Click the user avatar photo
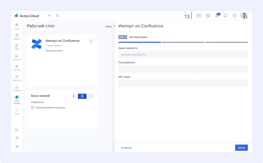263x163 pixels. (244, 16)
